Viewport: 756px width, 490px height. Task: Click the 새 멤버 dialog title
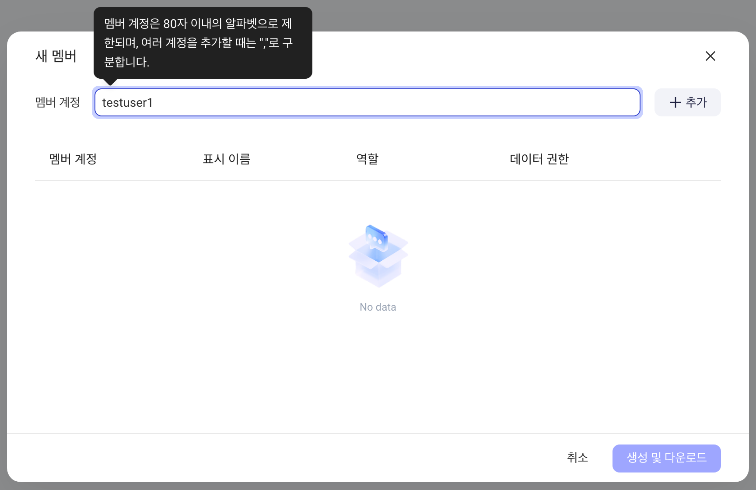pos(56,56)
